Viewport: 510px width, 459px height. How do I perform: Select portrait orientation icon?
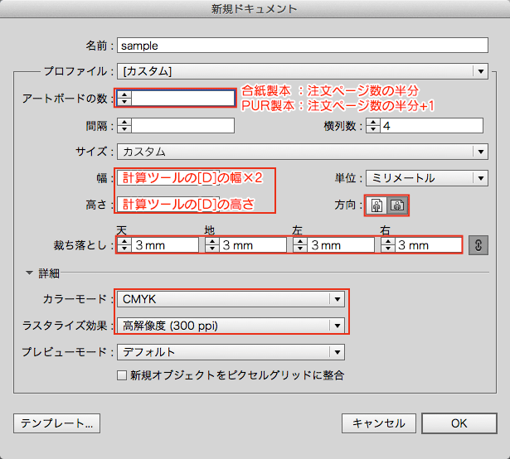click(x=377, y=205)
